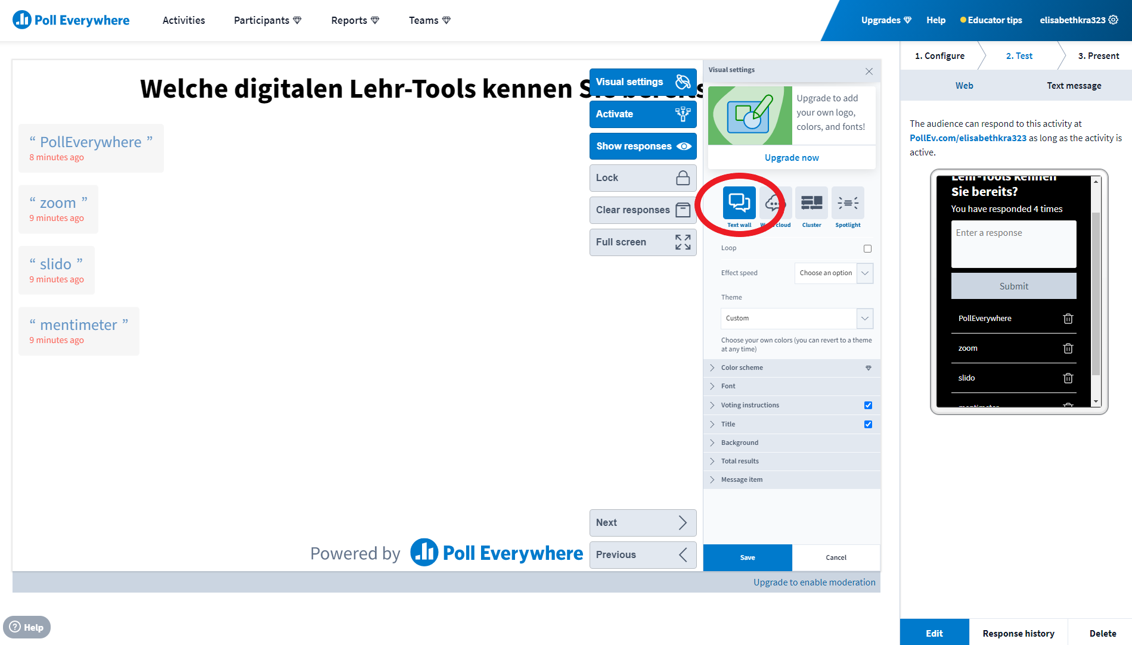The image size is (1132, 645).
Task: Save the visual settings
Action: coord(748,558)
